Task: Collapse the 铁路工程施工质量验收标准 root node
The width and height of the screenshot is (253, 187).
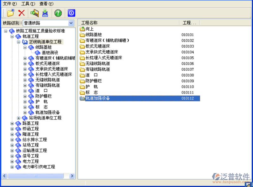Action: click(x=6, y=31)
